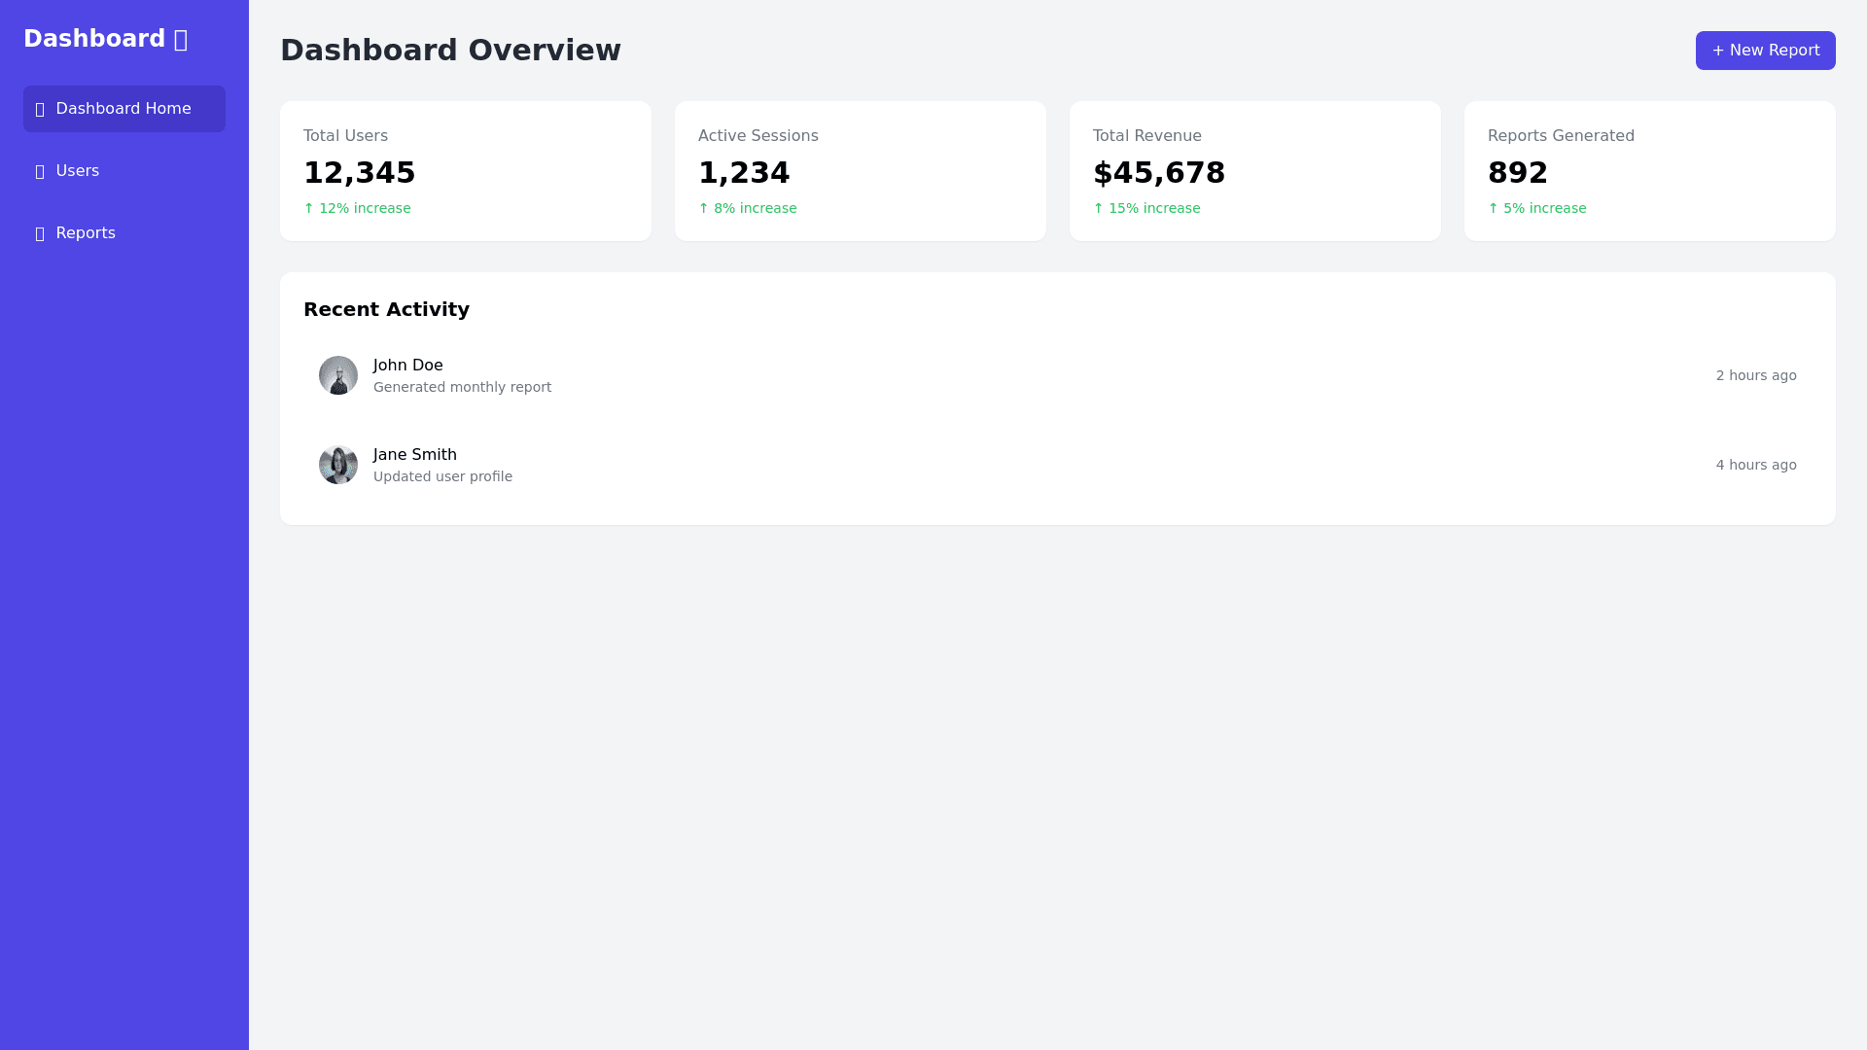The width and height of the screenshot is (1867, 1050).
Task: Open the Reports Generated card
Action: [1649, 171]
